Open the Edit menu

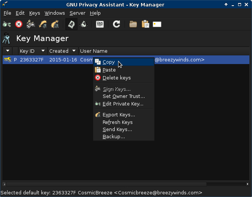pos(20,13)
